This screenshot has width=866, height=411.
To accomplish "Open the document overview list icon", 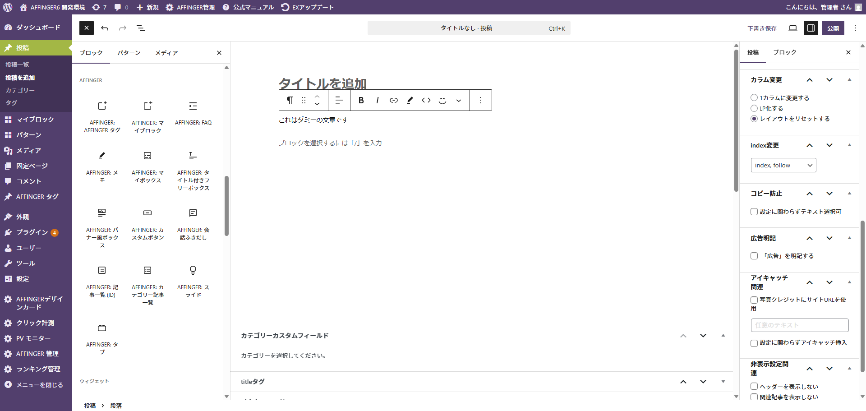I will pyautogui.click(x=141, y=28).
